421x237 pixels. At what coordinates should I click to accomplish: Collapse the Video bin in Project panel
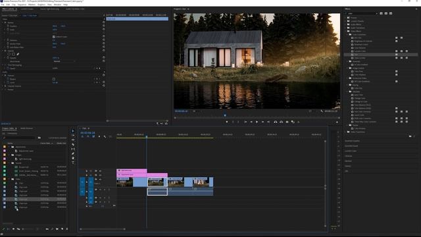pos(9,179)
